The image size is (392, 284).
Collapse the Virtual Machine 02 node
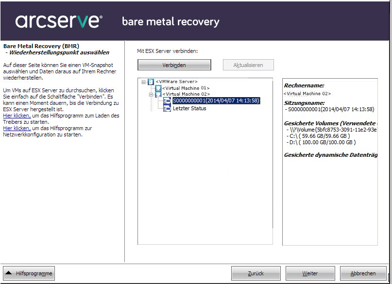[x=151, y=95]
